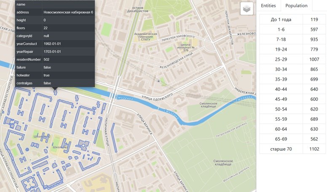
Task: Click the residentNumber value 502
Action: point(47,59)
